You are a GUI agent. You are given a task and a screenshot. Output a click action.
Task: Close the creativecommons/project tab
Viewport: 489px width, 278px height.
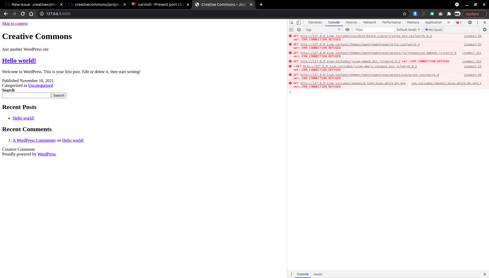[125, 4]
